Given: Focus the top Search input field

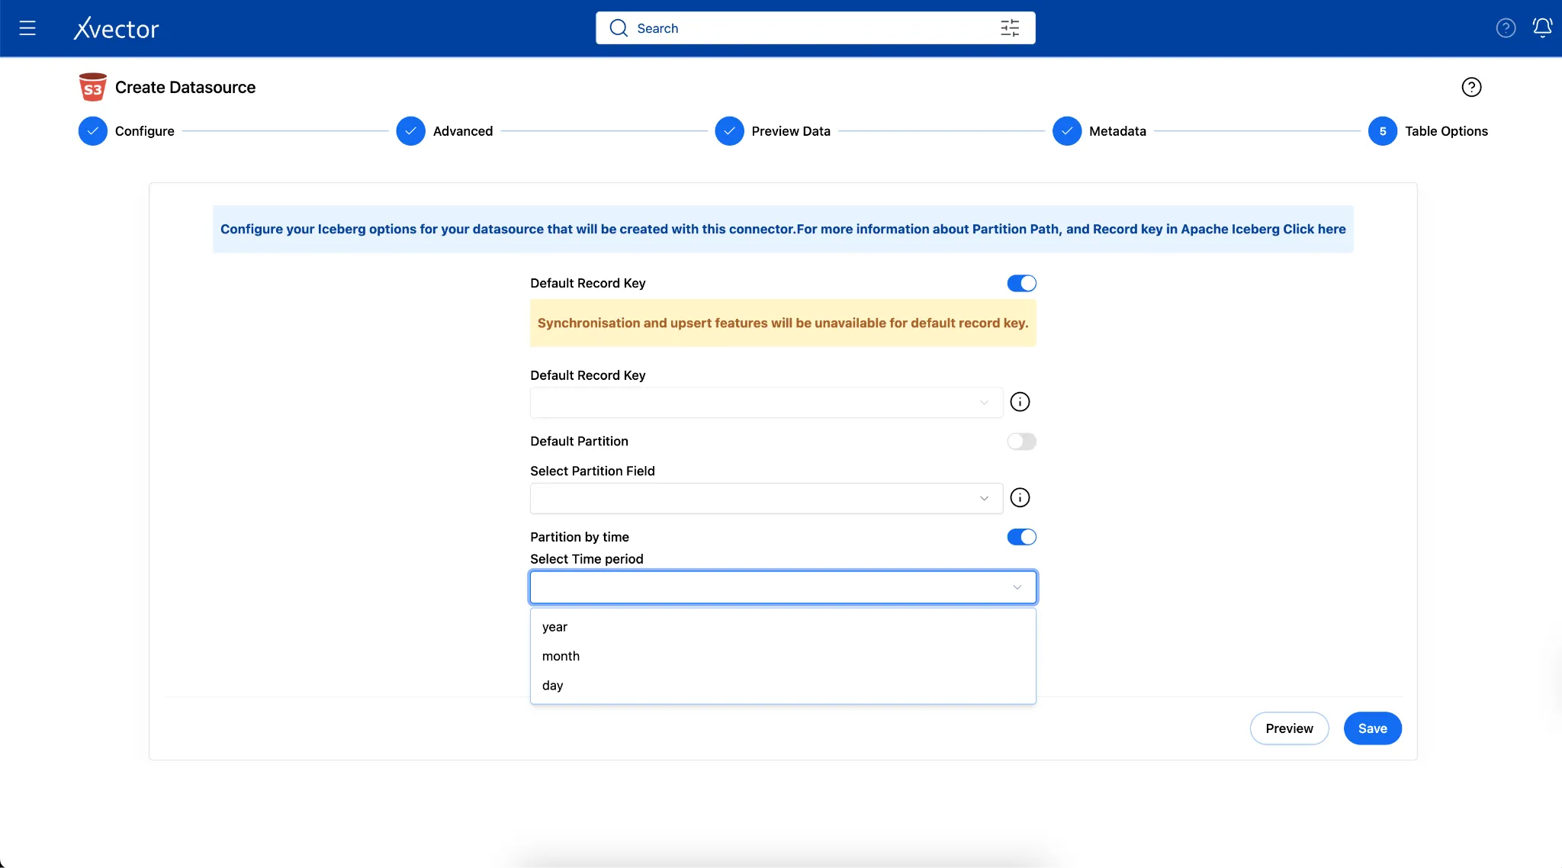Looking at the screenshot, I should pyautogui.click(x=815, y=28).
